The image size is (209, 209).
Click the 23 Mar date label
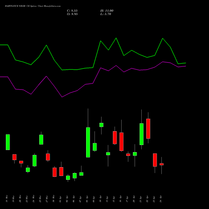(x=27, y=199)
